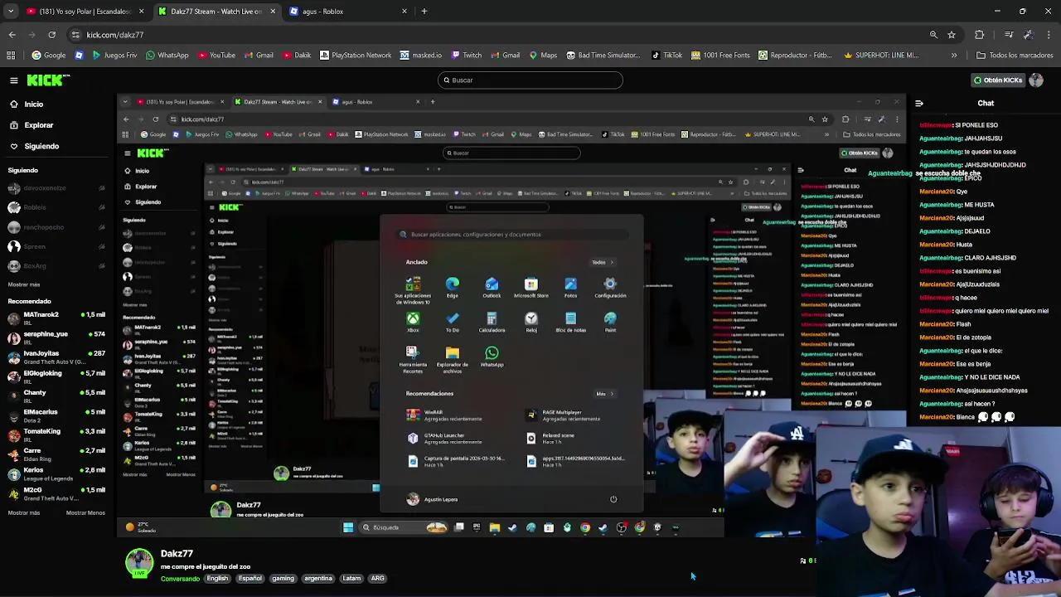Open the Google bookmark
Viewport: 1061px width, 597px height.
48,56
